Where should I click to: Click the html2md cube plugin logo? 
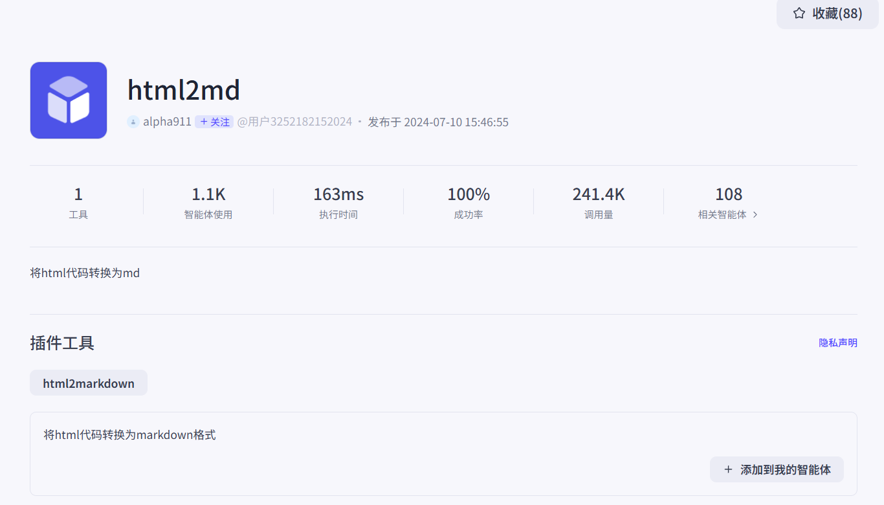pos(69,100)
